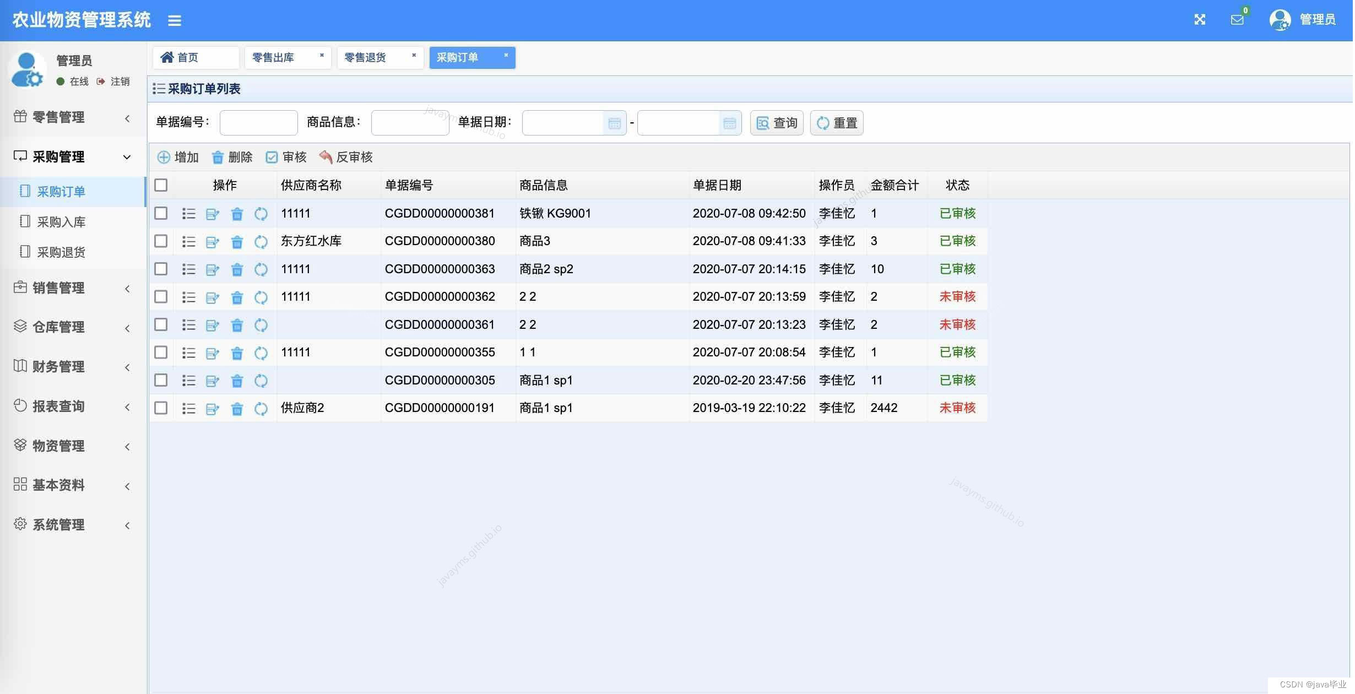Viewport: 1355px width, 694px height.
Task: Click refresh icon for order CGDD00000000355
Action: 261,353
